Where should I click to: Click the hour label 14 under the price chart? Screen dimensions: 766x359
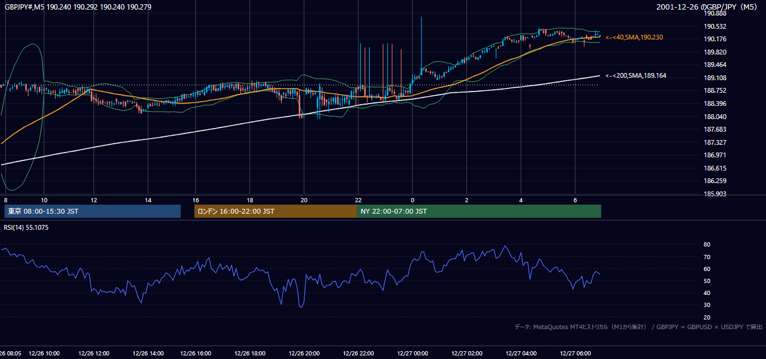pyautogui.click(x=148, y=200)
